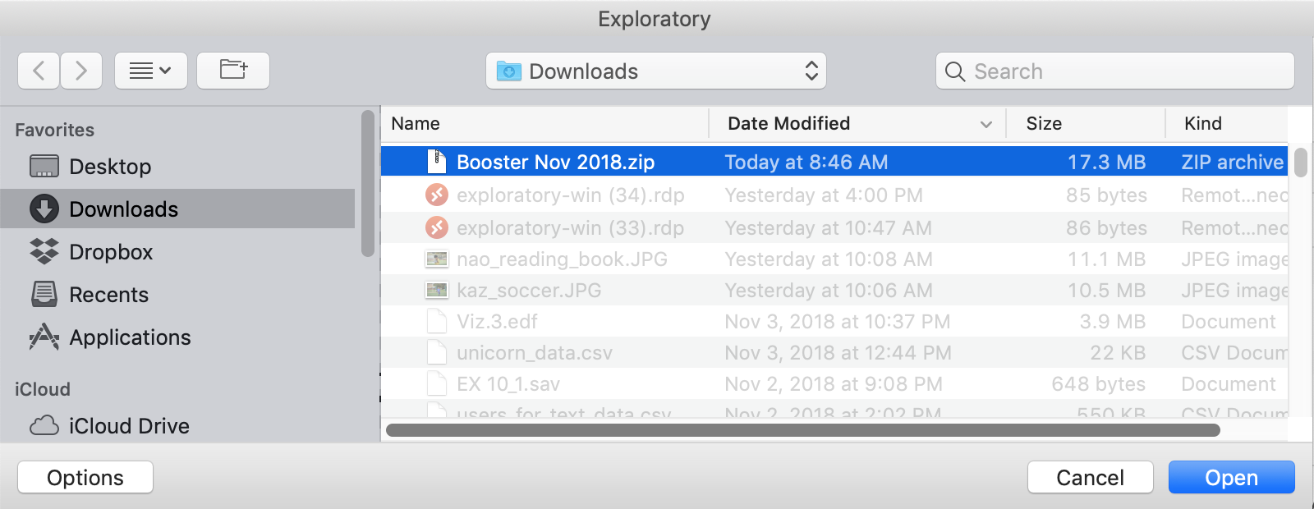The height and width of the screenshot is (509, 1314).
Task: Click the Options button
Action: [x=85, y=477]
